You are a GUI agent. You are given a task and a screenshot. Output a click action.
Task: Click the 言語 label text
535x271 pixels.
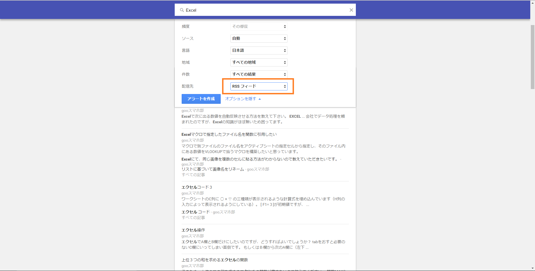click(186, 50)
